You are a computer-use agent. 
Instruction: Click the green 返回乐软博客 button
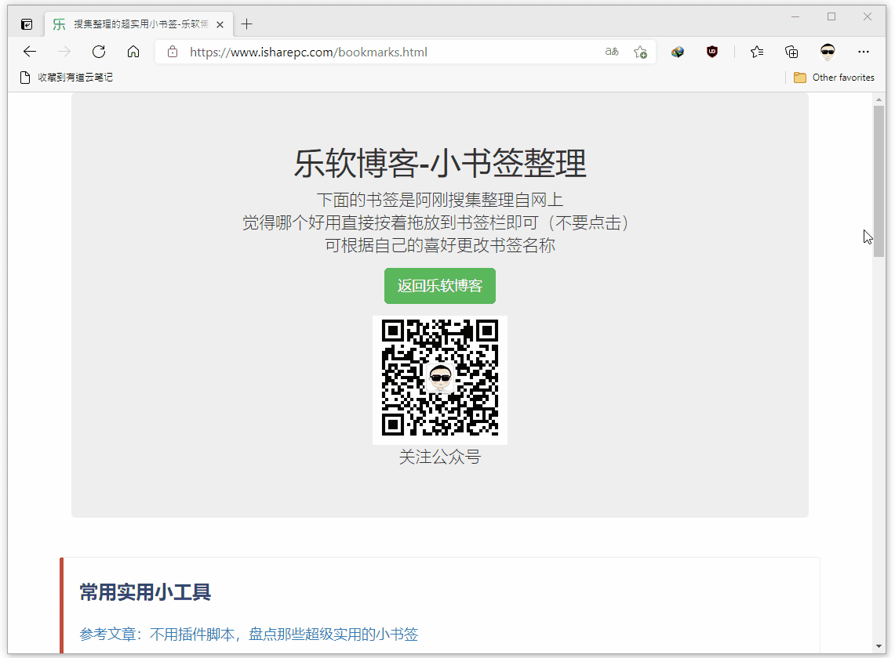[x=439, y=286]
